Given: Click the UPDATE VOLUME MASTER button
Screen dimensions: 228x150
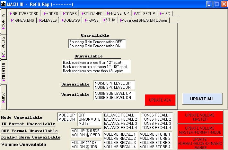Looking at the screenshot, I should 200,117.
